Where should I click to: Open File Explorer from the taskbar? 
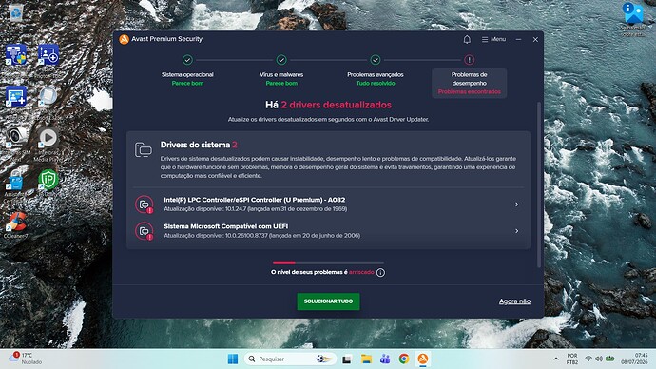click(366, 359)
